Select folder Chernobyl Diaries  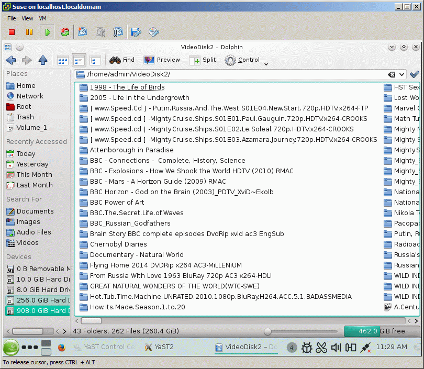point(113,244)
